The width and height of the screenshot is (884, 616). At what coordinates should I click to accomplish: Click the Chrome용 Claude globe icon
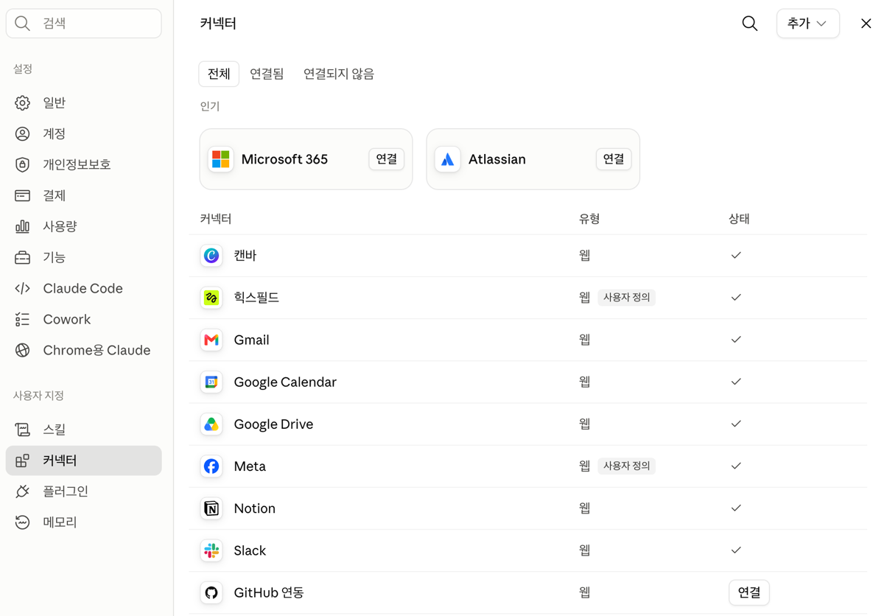click(23, 351)
